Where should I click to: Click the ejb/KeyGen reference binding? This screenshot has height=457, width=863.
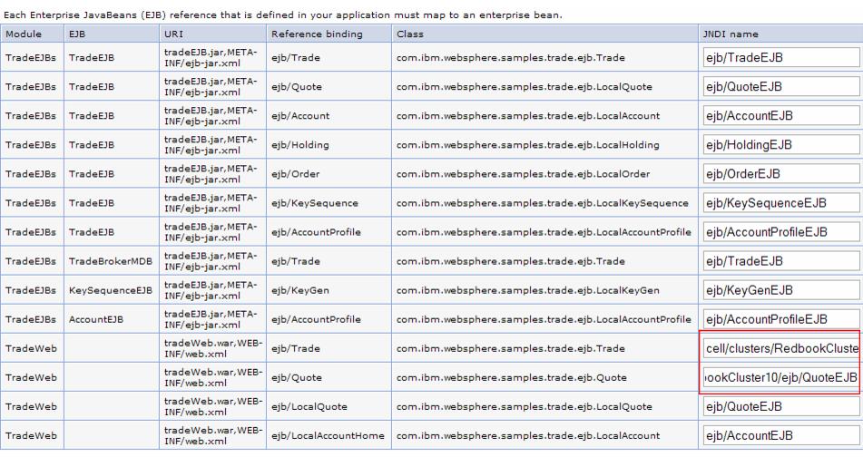tap(300, 290)
